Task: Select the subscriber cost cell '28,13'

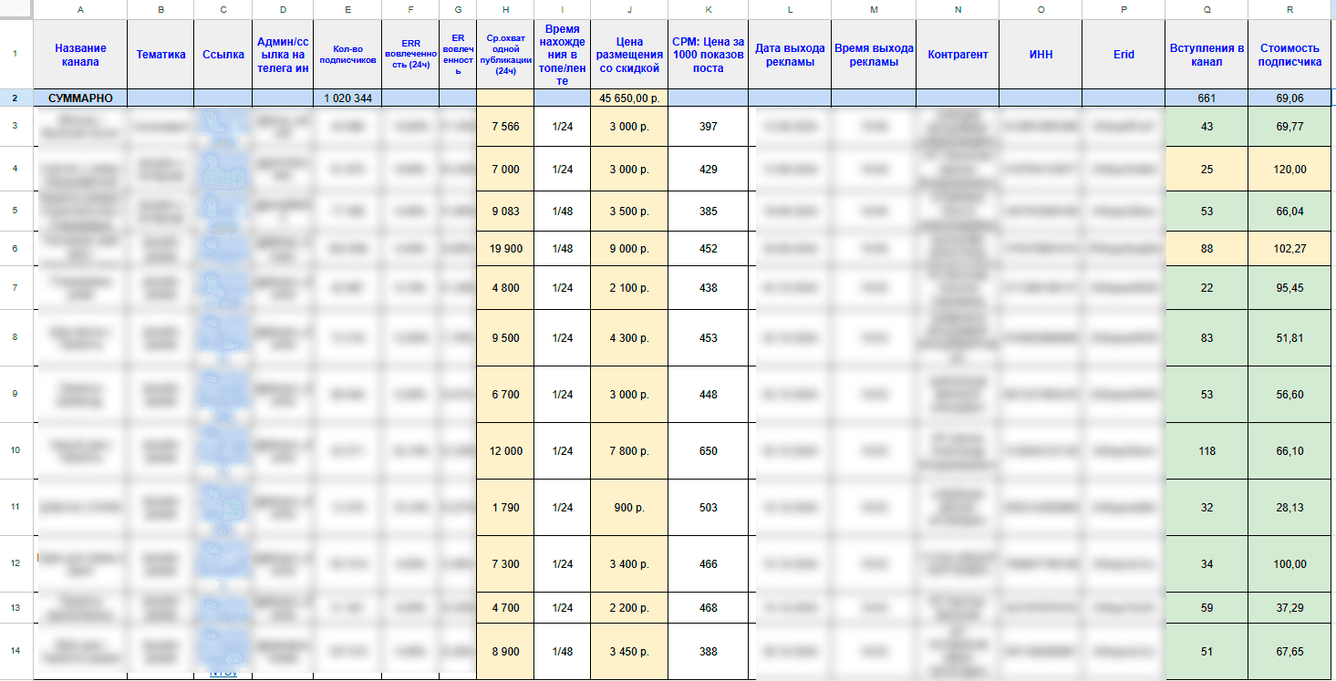Action: tap(1289, 508)
